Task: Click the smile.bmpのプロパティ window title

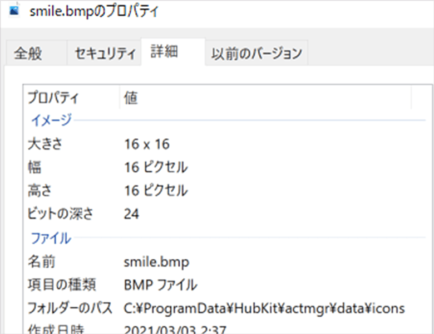Action: click(94, 12)
